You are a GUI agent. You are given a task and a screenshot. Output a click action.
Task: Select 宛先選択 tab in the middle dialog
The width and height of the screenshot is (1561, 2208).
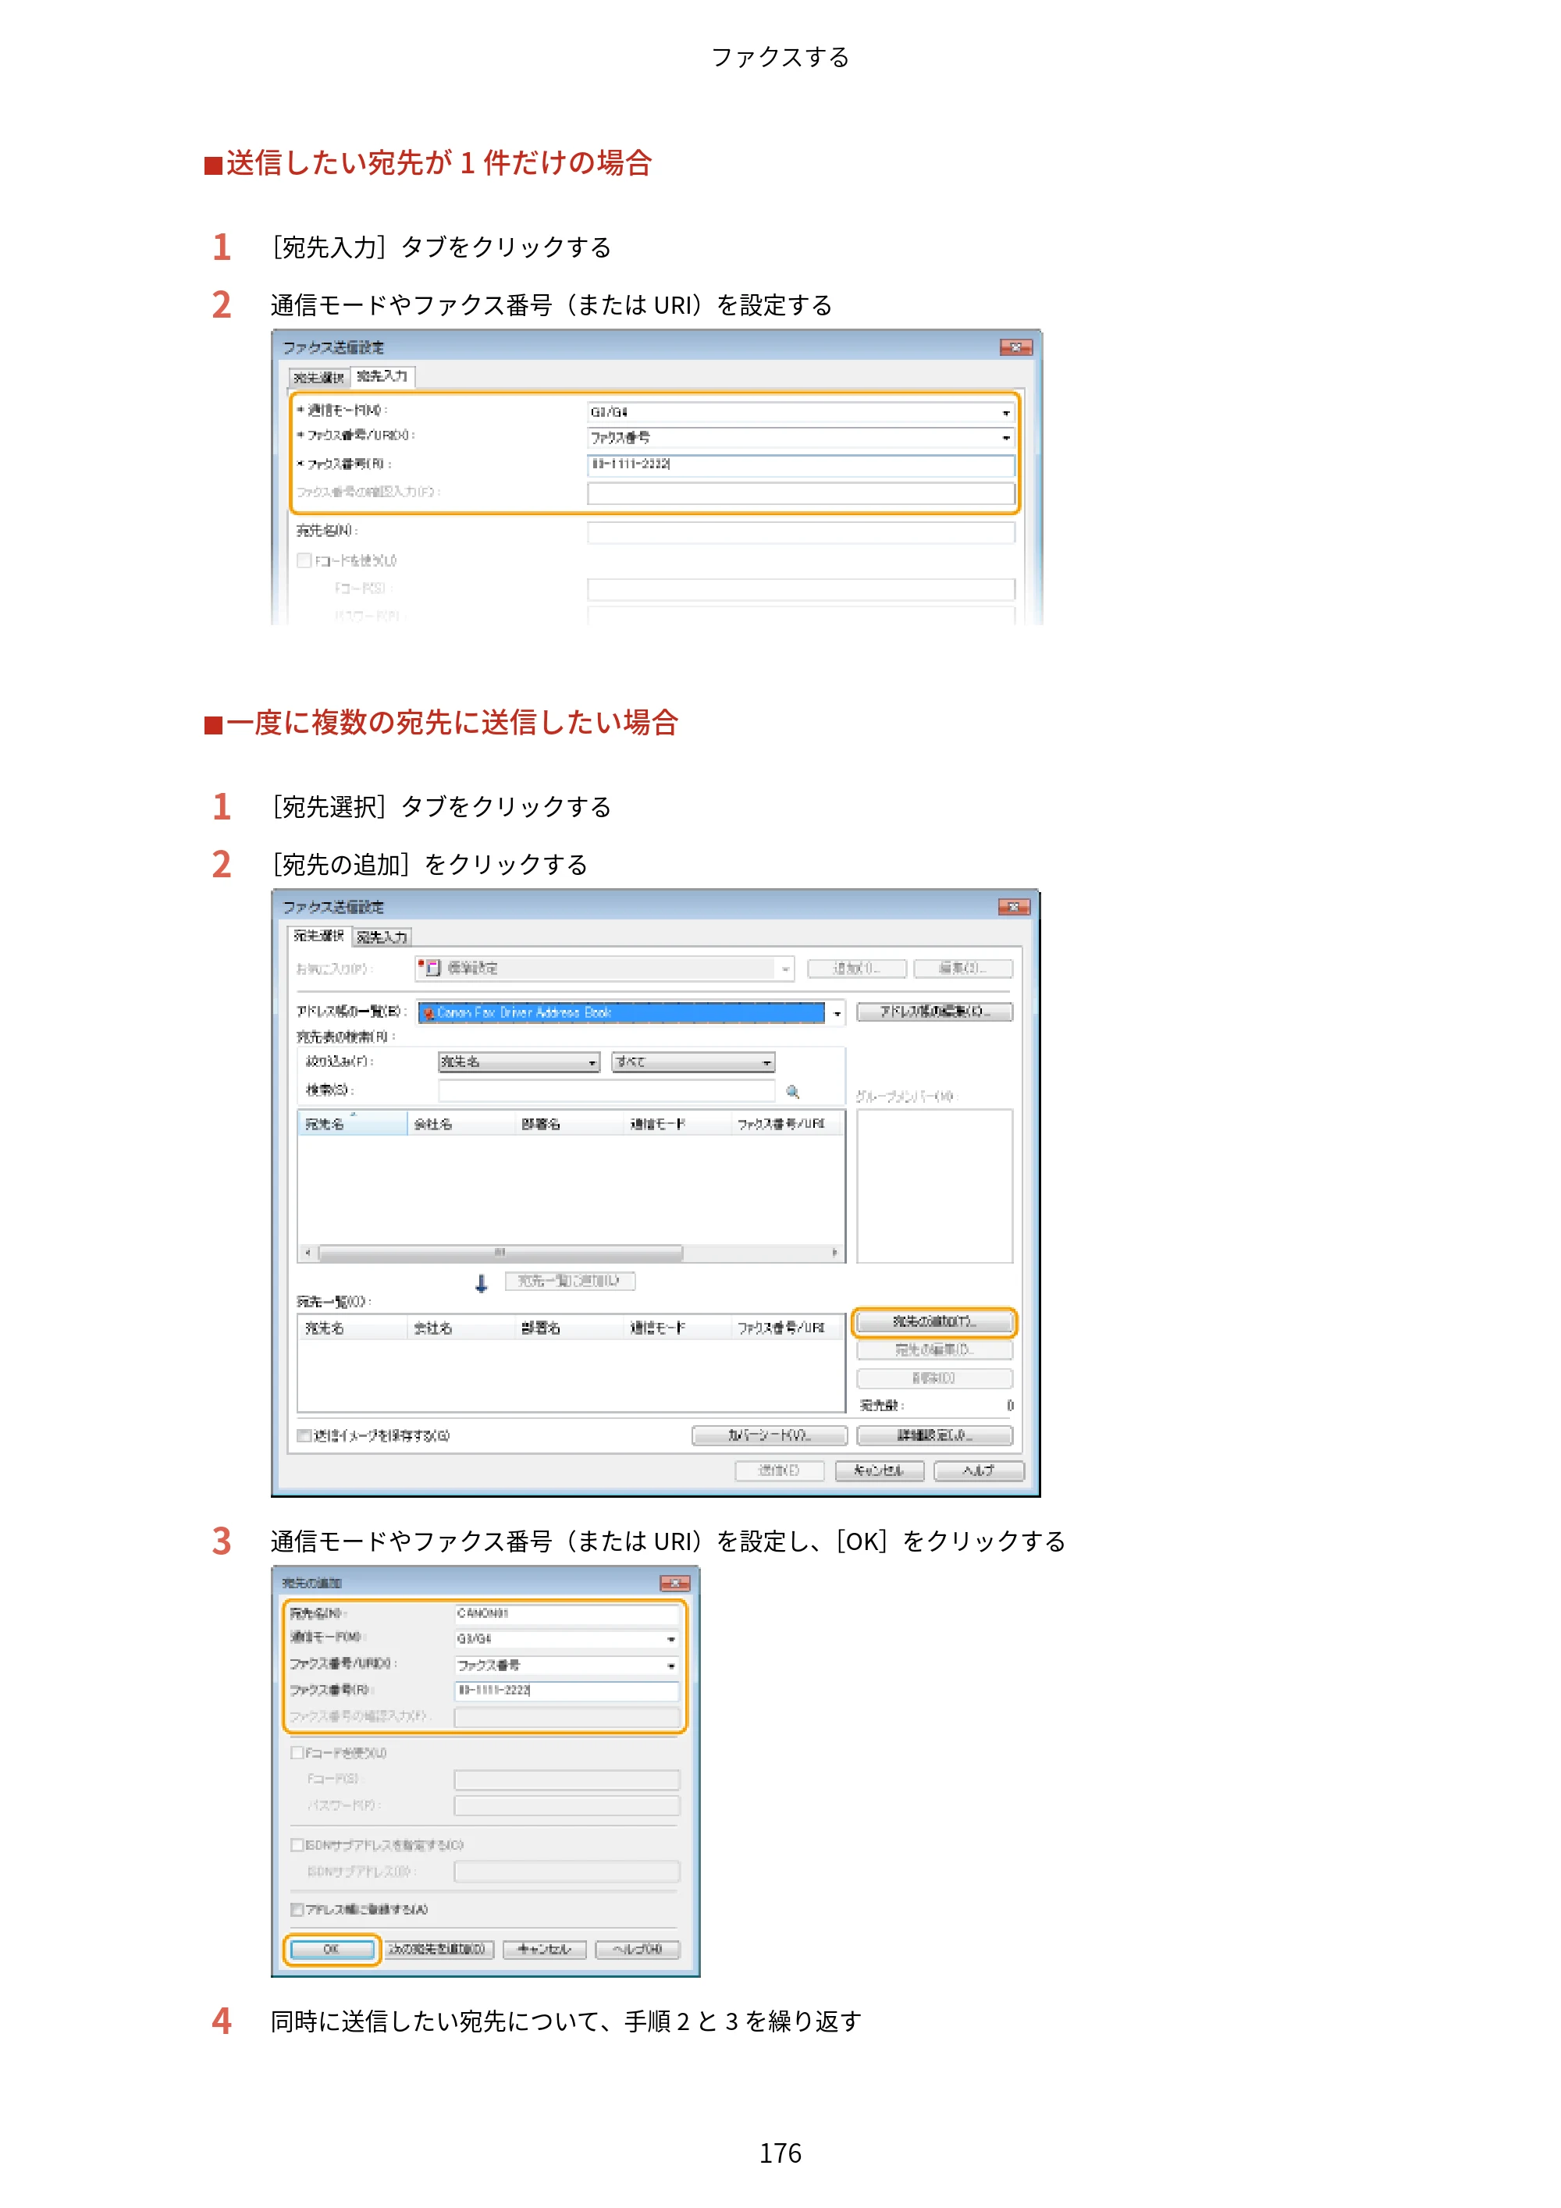click(x=318, y=936)
